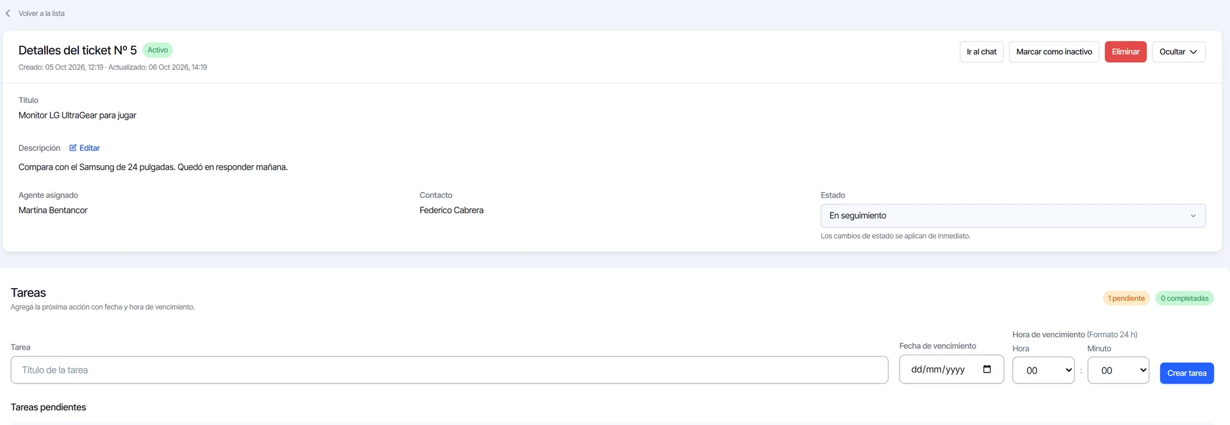Select the title 'Monitor LG UltraGear para jugar'
This screenshot has width=1230, height=425.
point(78,115)
